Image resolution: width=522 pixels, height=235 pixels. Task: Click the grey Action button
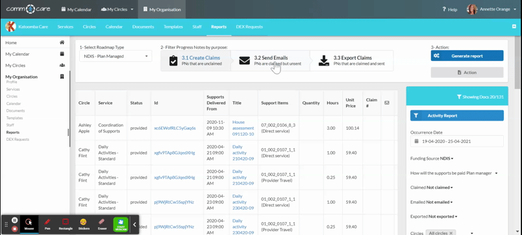[467, 72]
